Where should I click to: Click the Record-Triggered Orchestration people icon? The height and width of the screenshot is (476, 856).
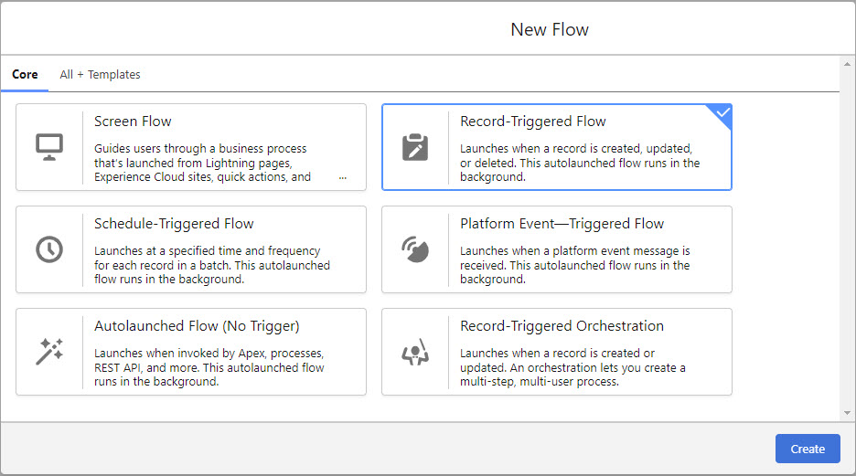[x=415, y=352]
